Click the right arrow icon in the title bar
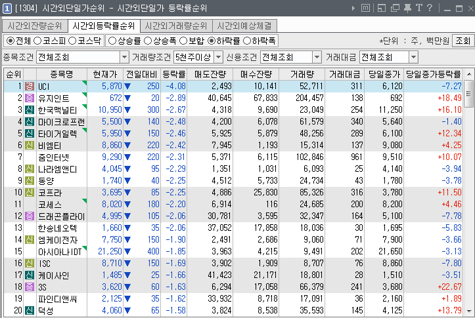This screenshot has height=318, width=475. click(353, 8)
